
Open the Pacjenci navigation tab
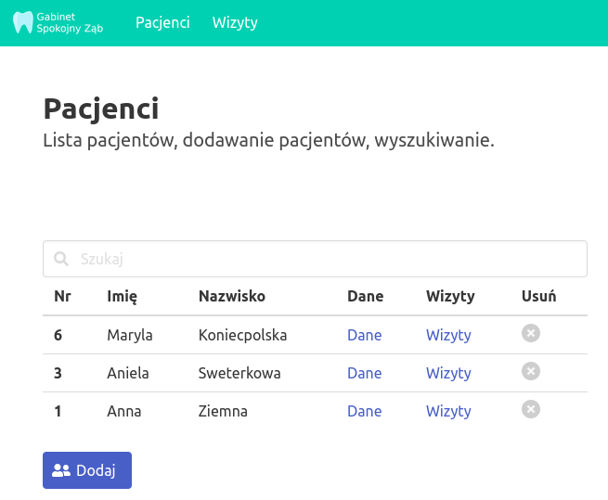(x=162, y=22)
